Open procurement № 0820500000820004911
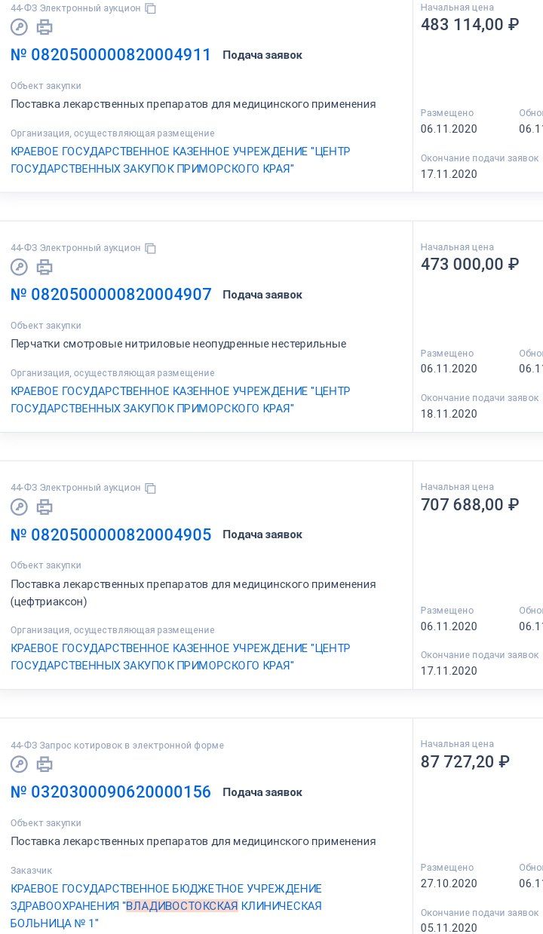This screenshot has height=934, width=543. pyautogui.click(x=111, y=55)
